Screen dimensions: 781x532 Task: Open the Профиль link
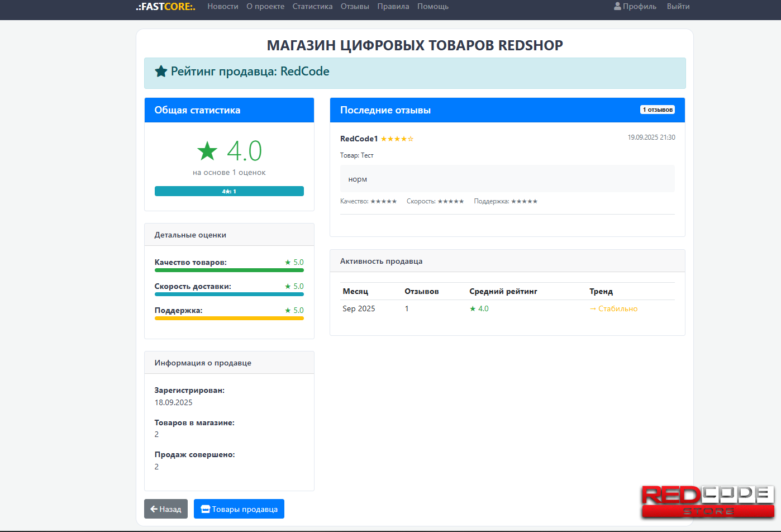tap(635, 7)
